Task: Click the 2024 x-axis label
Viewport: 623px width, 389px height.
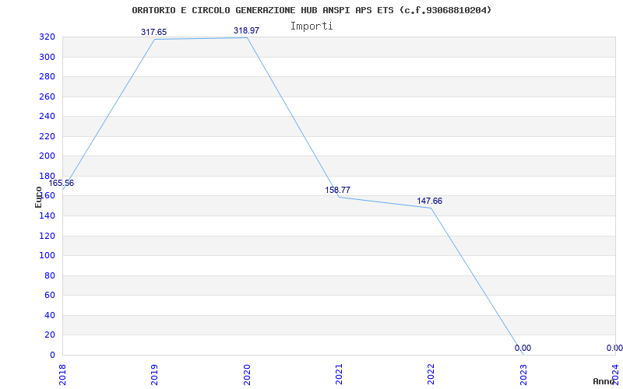Action: (x=615, y=373)
